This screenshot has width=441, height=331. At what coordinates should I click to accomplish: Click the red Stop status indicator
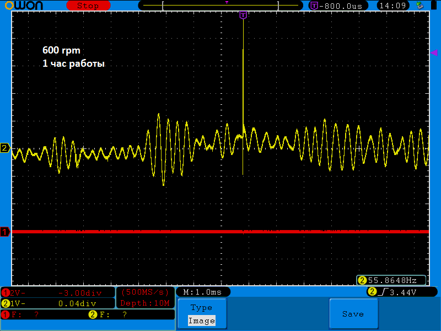point(88,6)
